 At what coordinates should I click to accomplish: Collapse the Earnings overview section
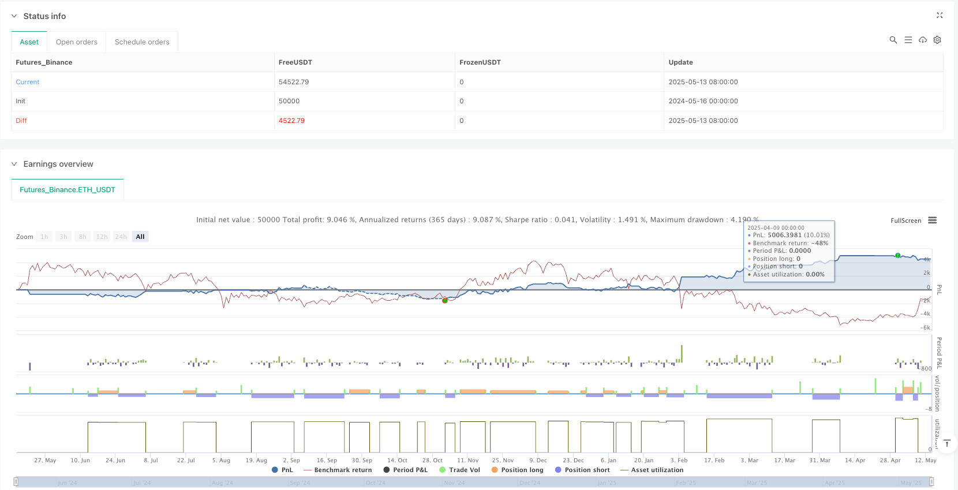(14, 164)
